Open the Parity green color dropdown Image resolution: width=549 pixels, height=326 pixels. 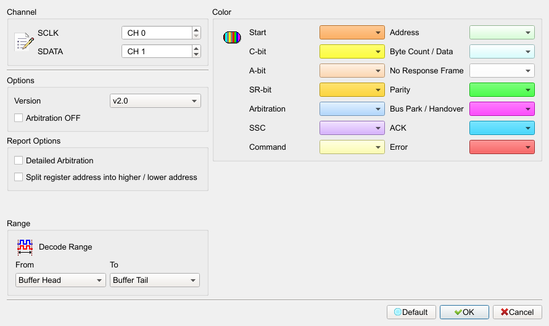pyautogui.click(x=502, y=90)
